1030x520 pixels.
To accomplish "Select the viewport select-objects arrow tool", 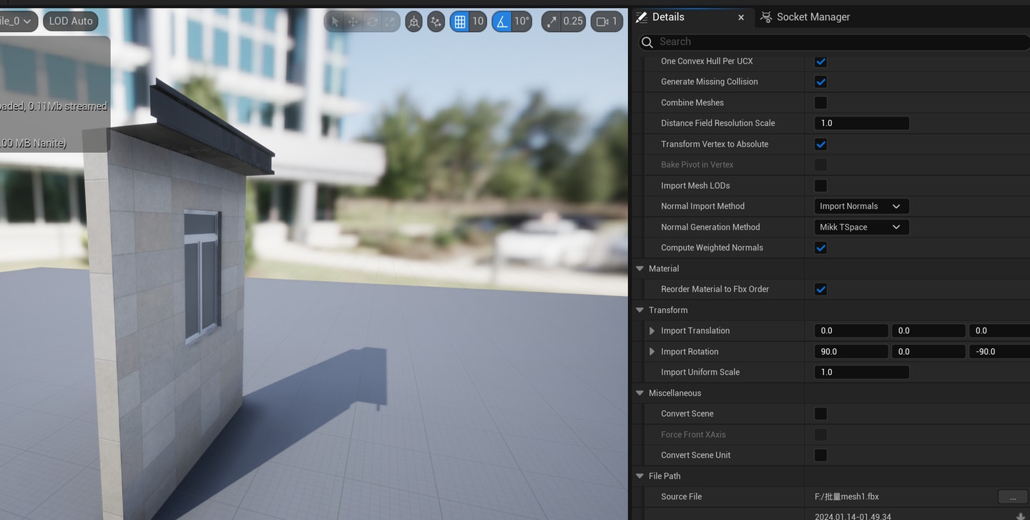I will [x=335, y=21].
